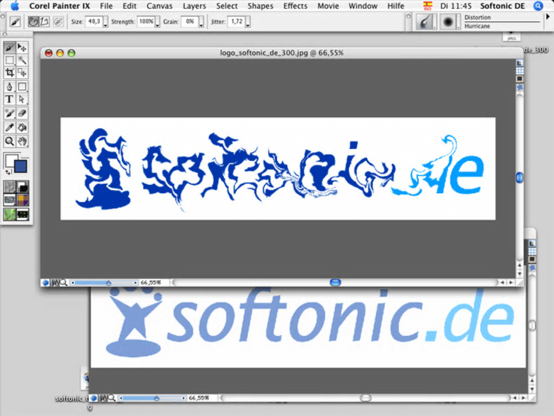Click the Size value field
Screen dimensions: 554x416
94,22
